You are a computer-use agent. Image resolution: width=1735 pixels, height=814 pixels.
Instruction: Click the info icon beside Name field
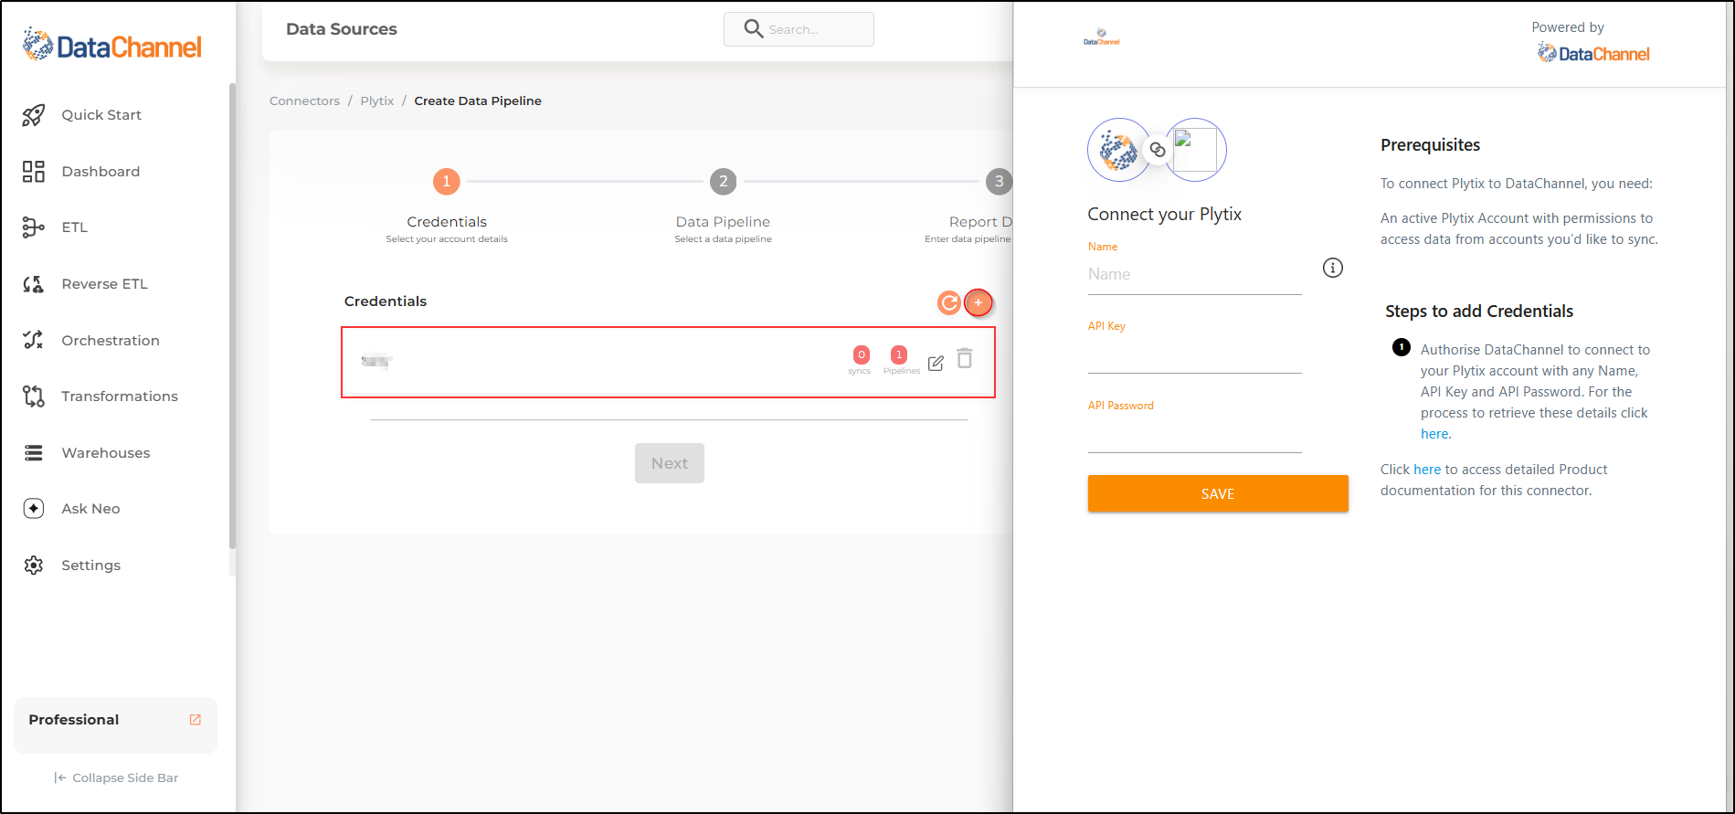1333,268
